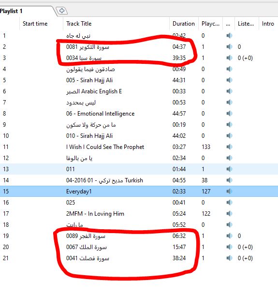Click speaker icon on track 21
This screenshot has width=278, height=295.
pyautogui.click(x=229, y=258)
